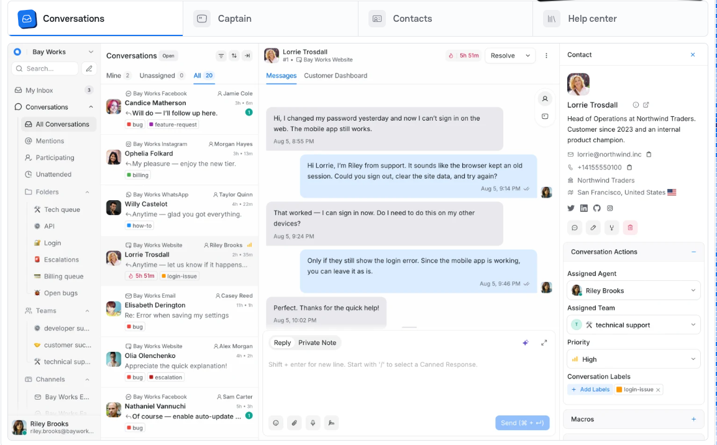The image size is (717, 445).
Task: Open the Escalations folder
Action: click(x=62, y=259)
